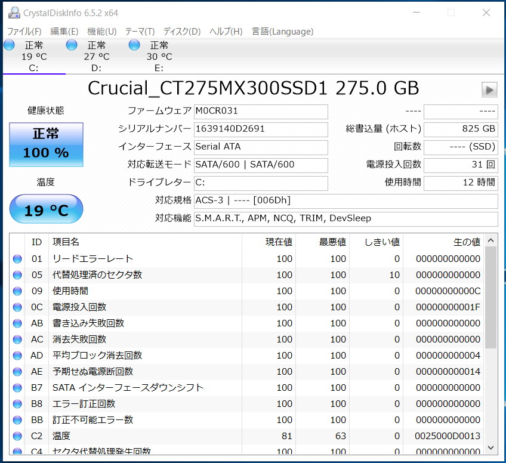Open the 言語(Language) menu

click(x=282, y=31)
